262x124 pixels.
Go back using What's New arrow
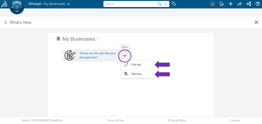6,23
